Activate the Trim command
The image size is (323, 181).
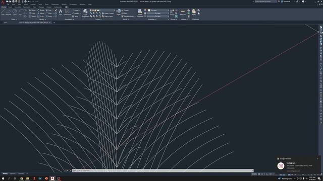(x=49, y=10)
